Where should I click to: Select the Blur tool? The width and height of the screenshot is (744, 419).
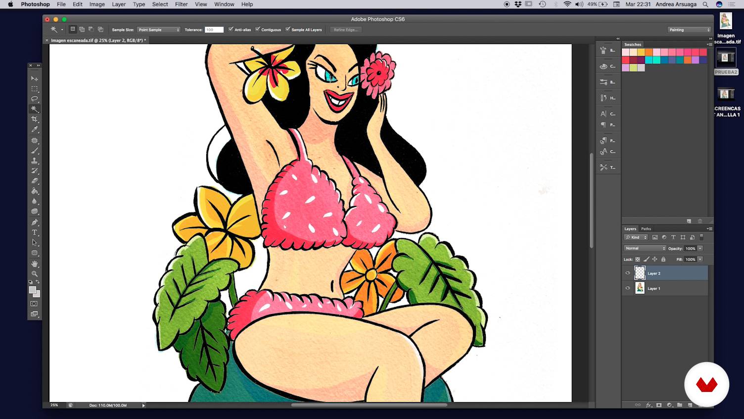point(34,201)
